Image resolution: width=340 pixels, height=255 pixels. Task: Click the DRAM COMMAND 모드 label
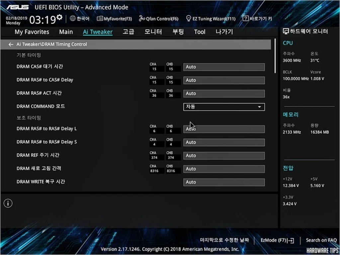[x=41, y=106]
